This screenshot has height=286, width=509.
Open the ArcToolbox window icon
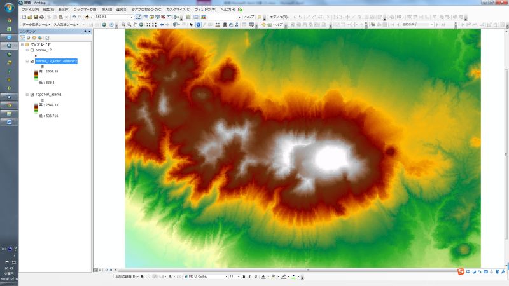163,17
